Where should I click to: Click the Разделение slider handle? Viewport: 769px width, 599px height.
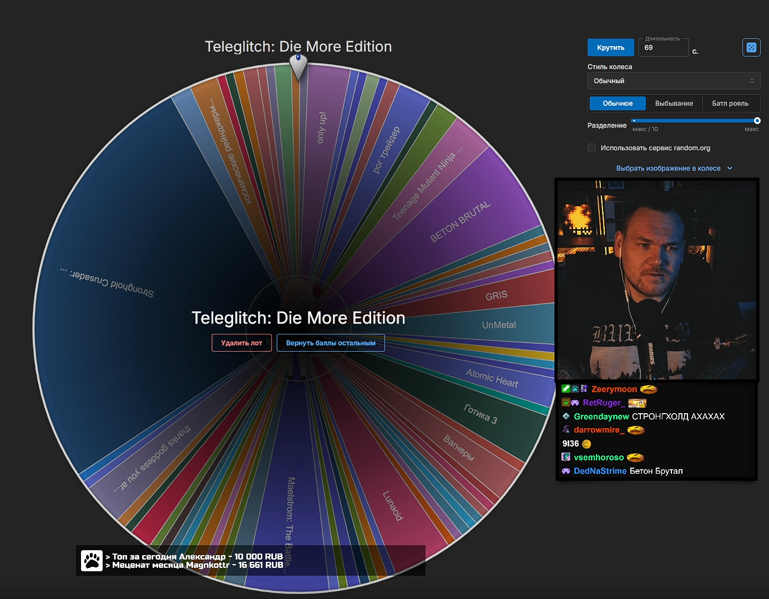(757, 120)
